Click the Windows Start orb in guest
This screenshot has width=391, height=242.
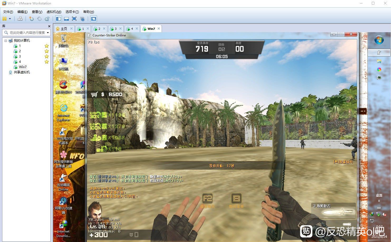(379, 40)
